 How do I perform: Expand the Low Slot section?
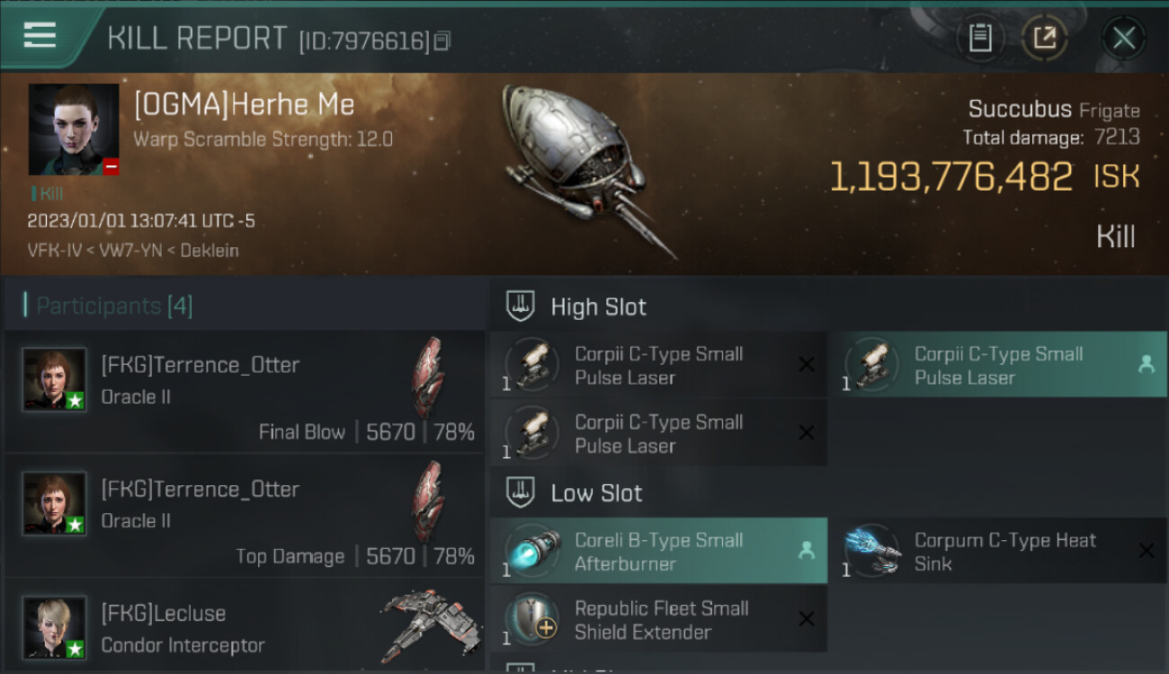pyautogui.click(x=596, y=492)
